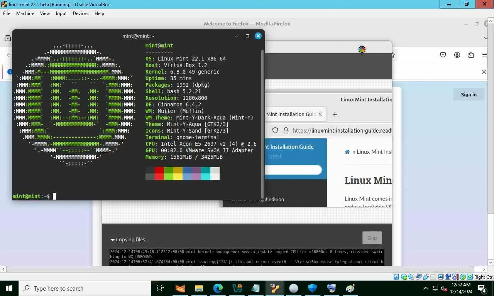Open Windows Security shield on taskbar
The height and width of the screenshot is (296, 494).
(x=313, y=288)
